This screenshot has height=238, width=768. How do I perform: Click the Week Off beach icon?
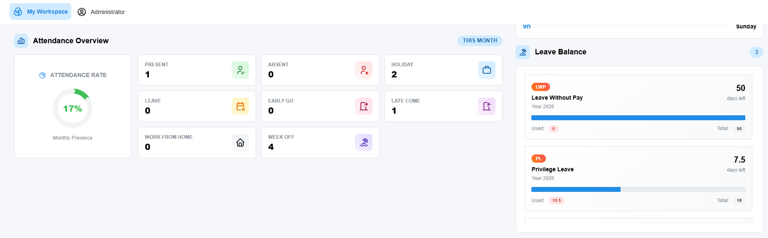point(364,142)
